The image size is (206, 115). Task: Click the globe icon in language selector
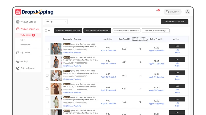[167, 12]
